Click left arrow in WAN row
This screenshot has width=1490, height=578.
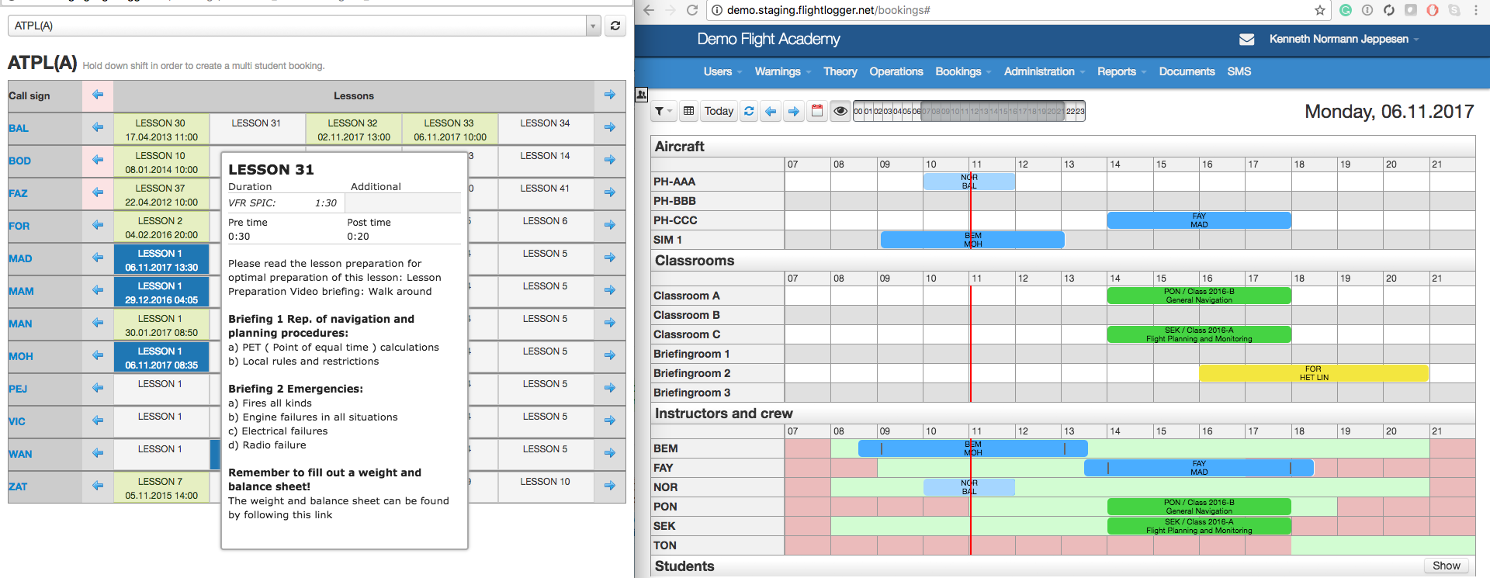tap(98, 453)
